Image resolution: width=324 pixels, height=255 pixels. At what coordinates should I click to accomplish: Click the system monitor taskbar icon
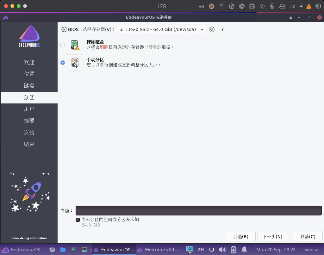tap(84, 250)
